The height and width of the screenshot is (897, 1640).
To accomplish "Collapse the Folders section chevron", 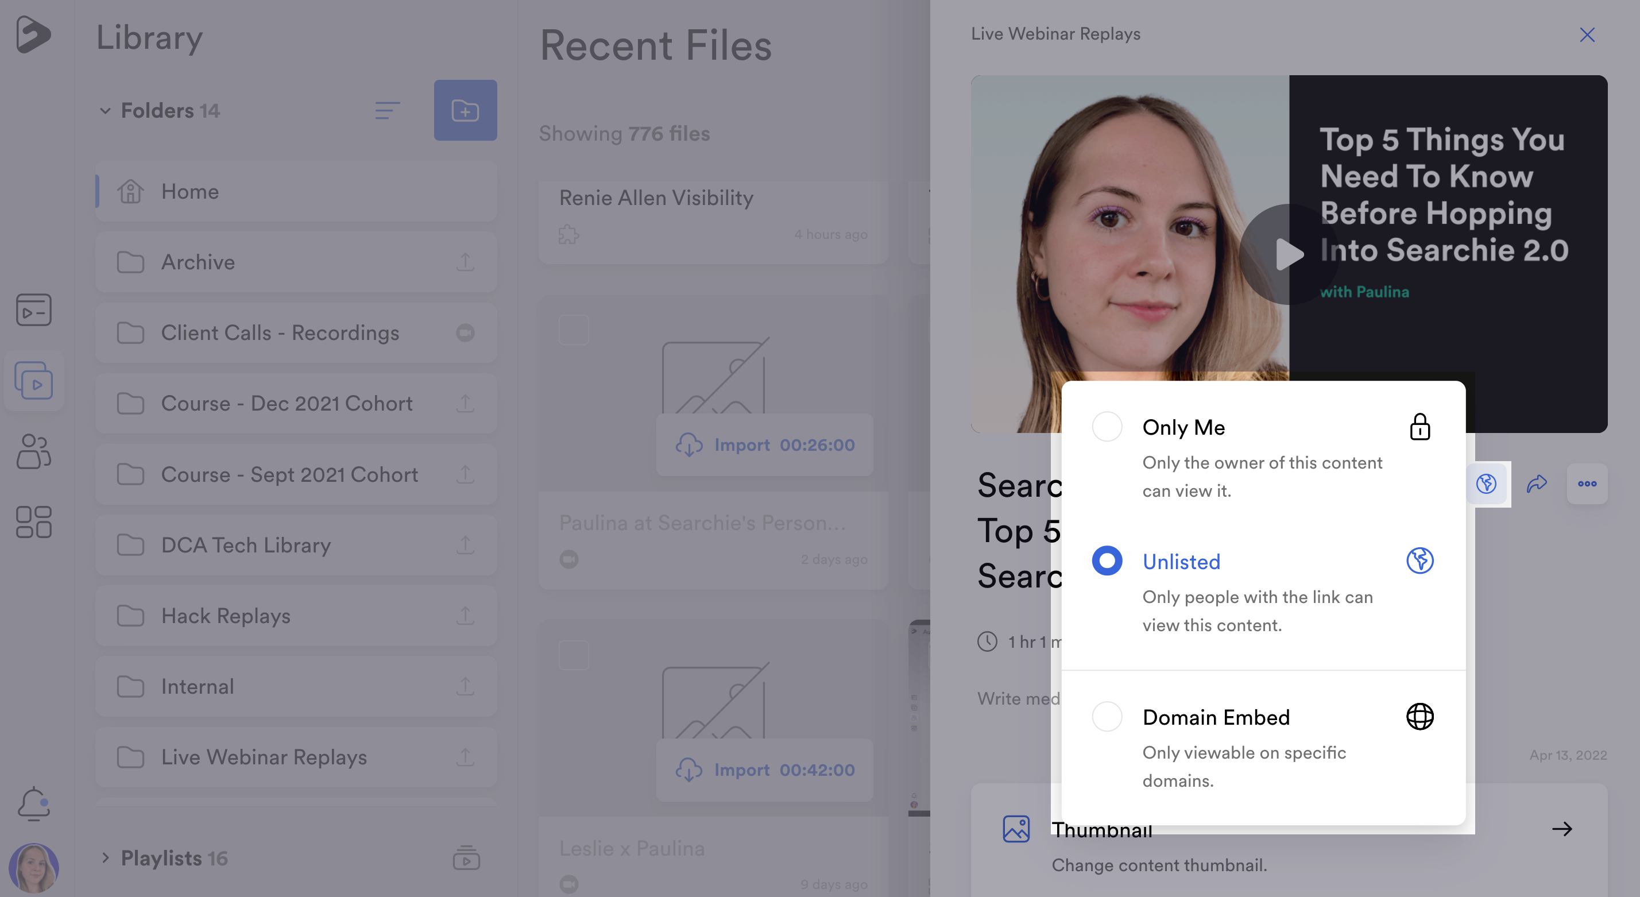I will coord(105,111).
